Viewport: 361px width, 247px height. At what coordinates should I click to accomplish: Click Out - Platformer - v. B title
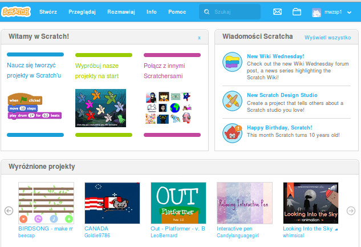click(x=178, y=229)
